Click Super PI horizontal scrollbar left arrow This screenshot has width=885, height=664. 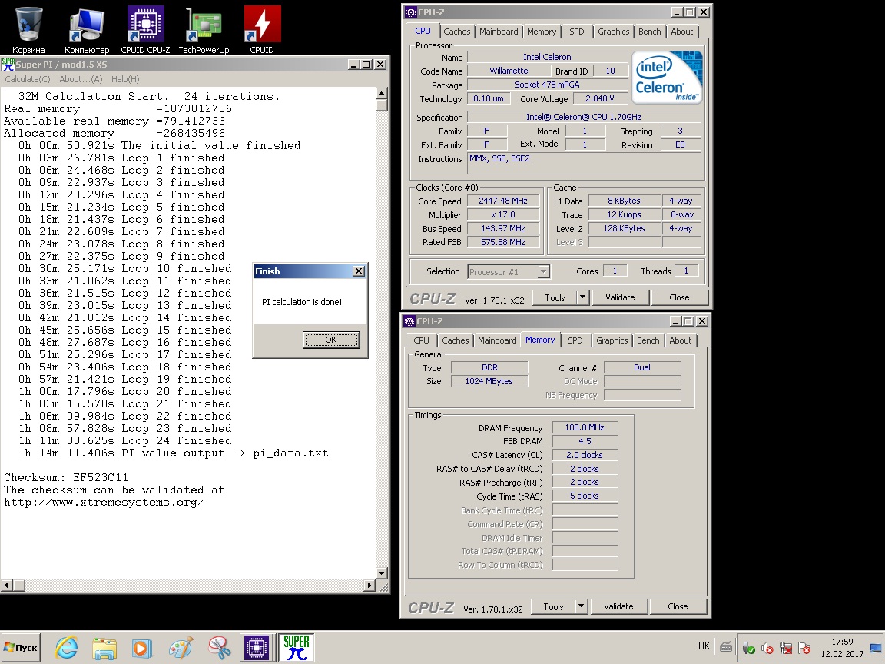click(6, 586)
